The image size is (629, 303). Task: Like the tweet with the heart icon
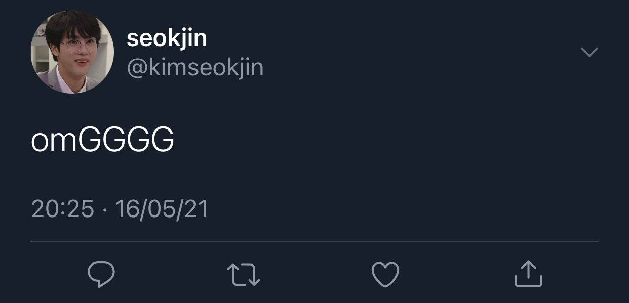pyautogui.click(x=385, y=274)
